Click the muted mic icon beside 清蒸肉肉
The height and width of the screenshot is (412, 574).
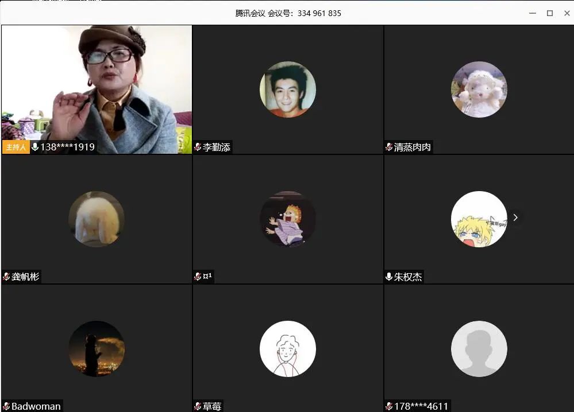(389, 147)
